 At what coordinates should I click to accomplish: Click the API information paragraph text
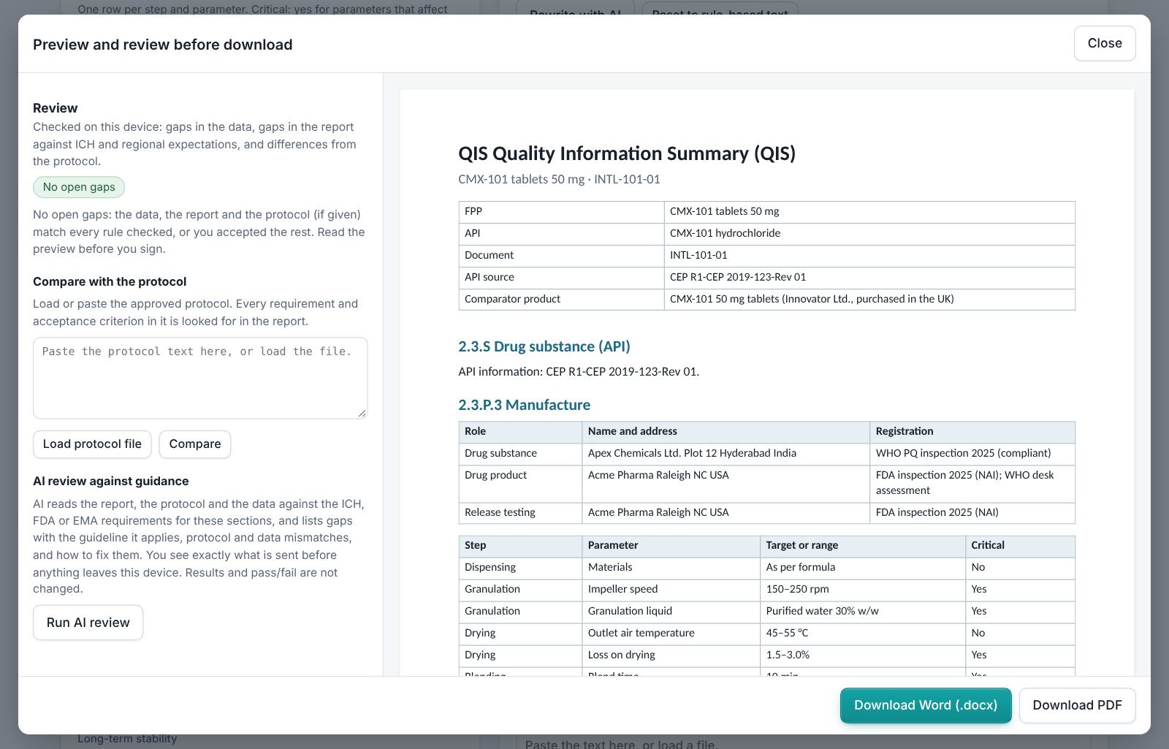(x=579, y=372)
